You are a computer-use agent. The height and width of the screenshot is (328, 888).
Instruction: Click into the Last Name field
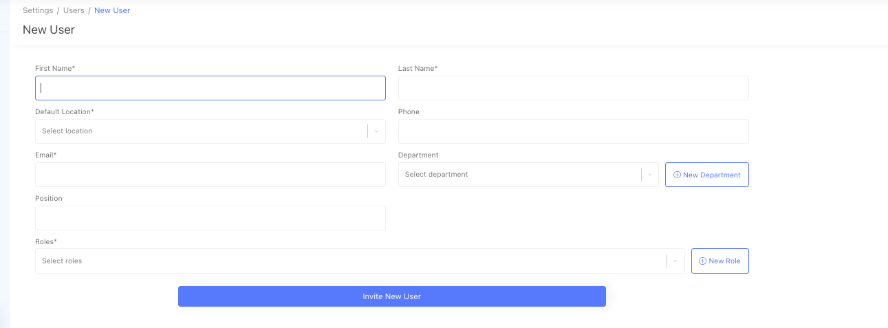[573, 88]
